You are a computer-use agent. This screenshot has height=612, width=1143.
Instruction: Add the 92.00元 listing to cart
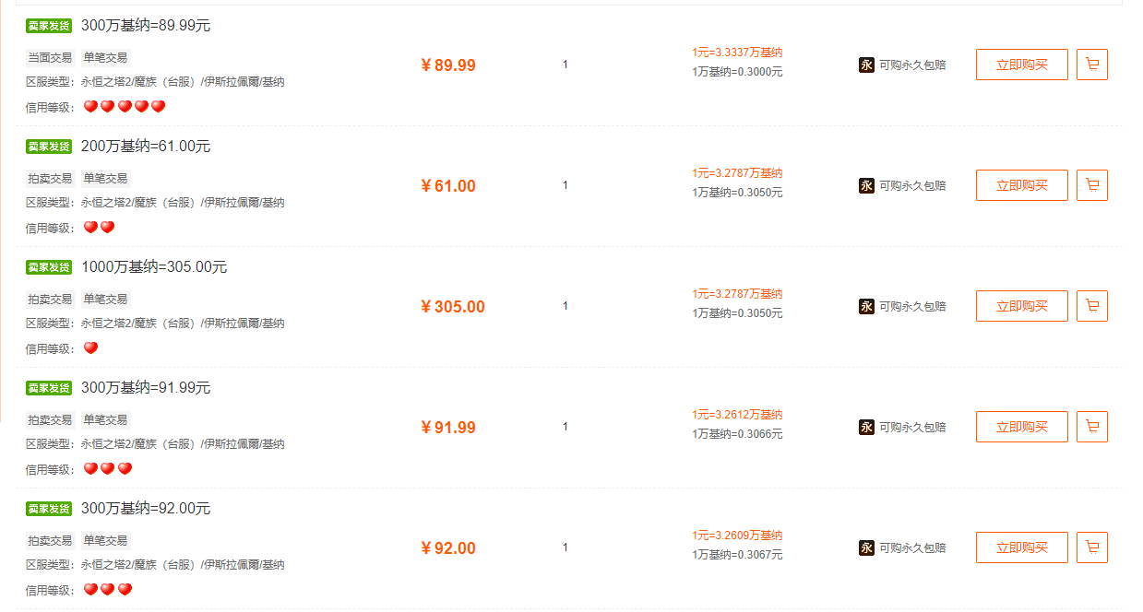tap(1092, 547)
